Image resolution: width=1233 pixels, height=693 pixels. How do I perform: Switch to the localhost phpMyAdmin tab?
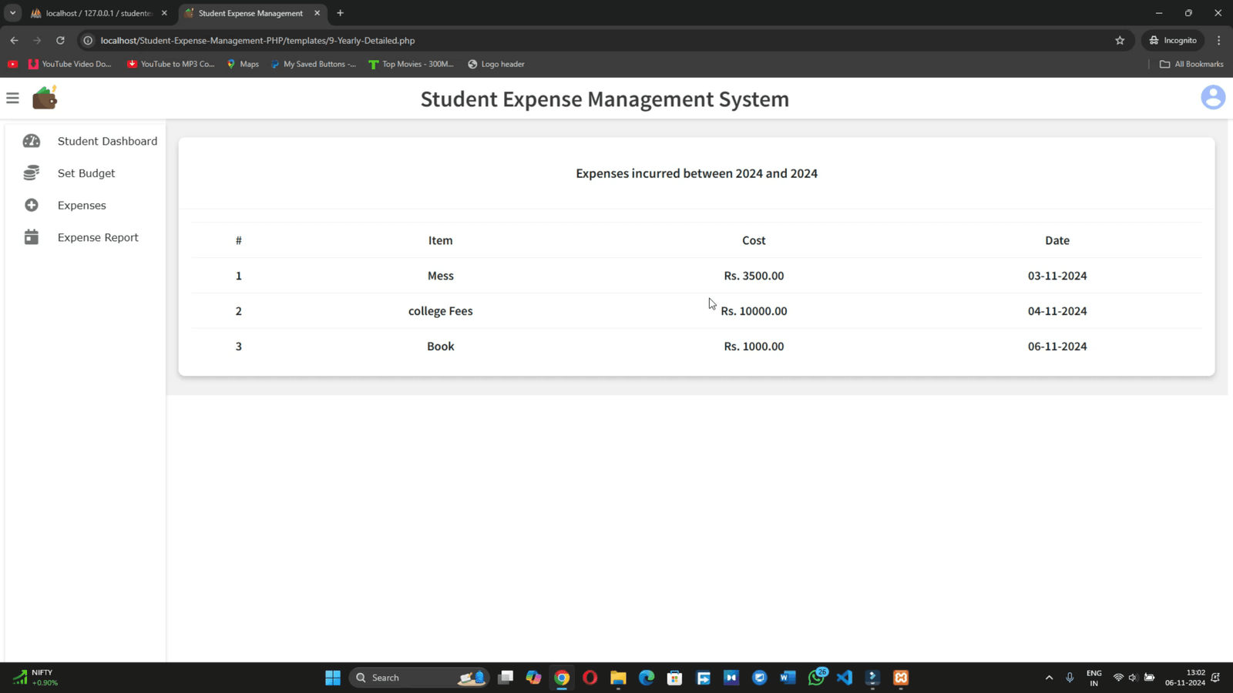(x=96, y=13)
